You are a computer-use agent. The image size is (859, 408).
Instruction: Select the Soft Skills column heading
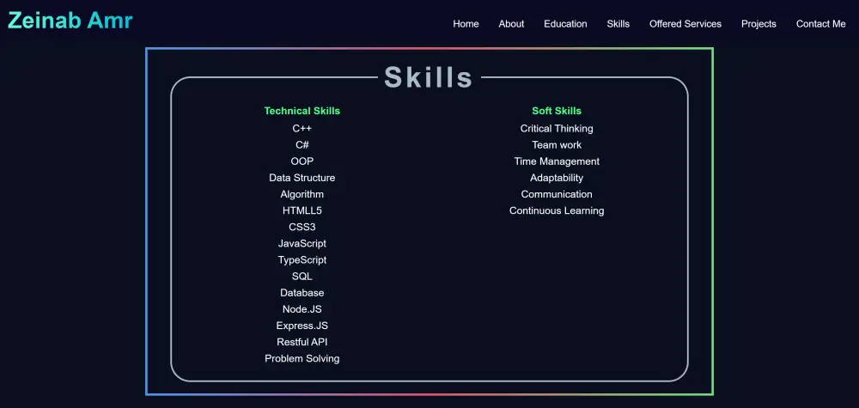click(x=557, y=111)
